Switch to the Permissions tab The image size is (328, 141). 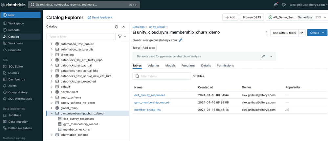[x=225, y=66]
